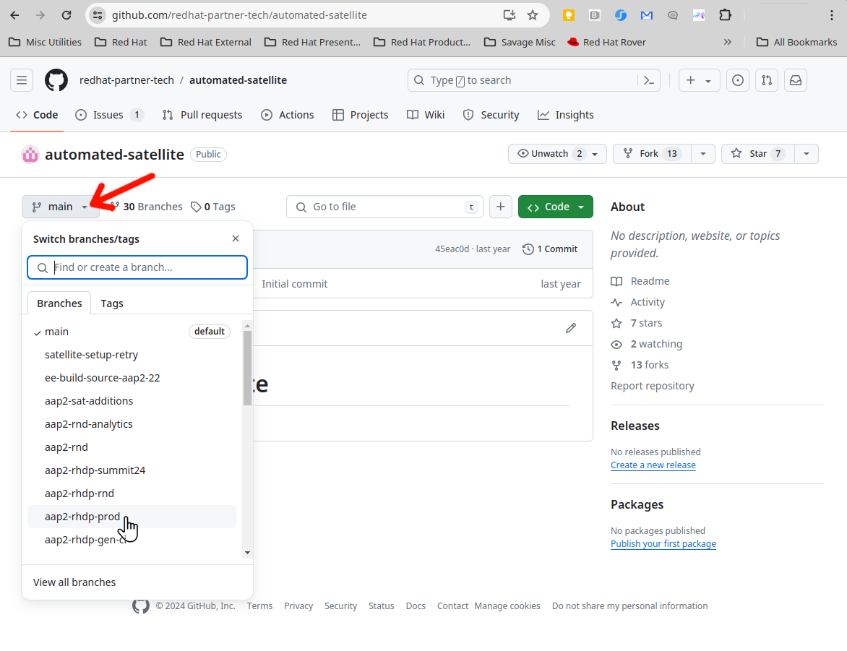Image resolution: width=847 pixels, height=651 pixels.
Task: Bookmark this page with the star icon
Action: pyautogui.click(x=533, y=15)
